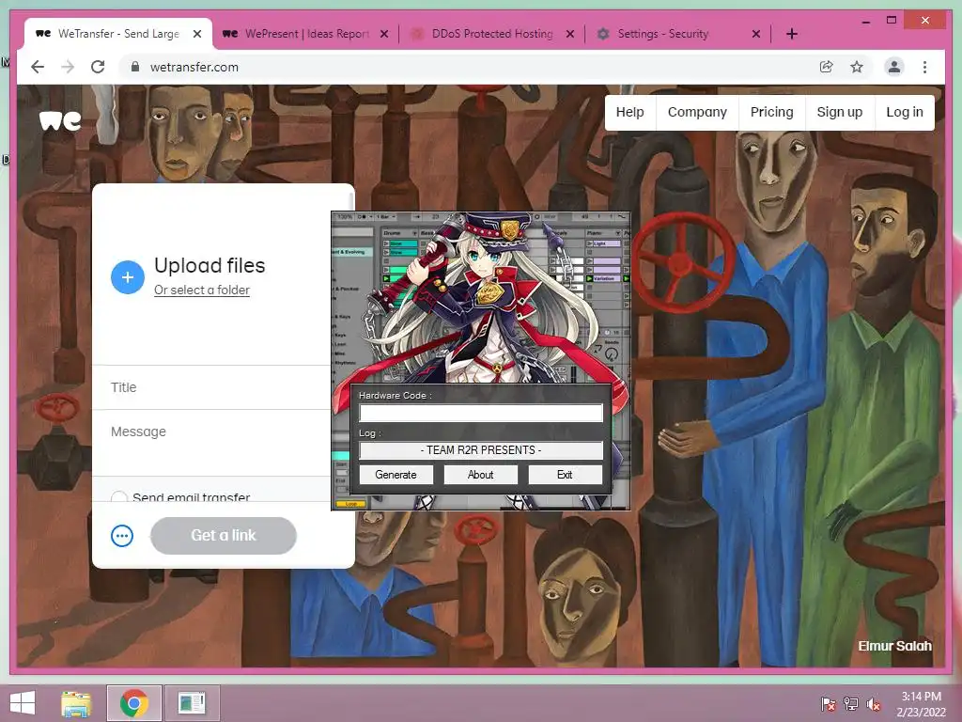This screenshot has width=962, height=722.
Task: Open the Help menu item
Action: (630, 113)
